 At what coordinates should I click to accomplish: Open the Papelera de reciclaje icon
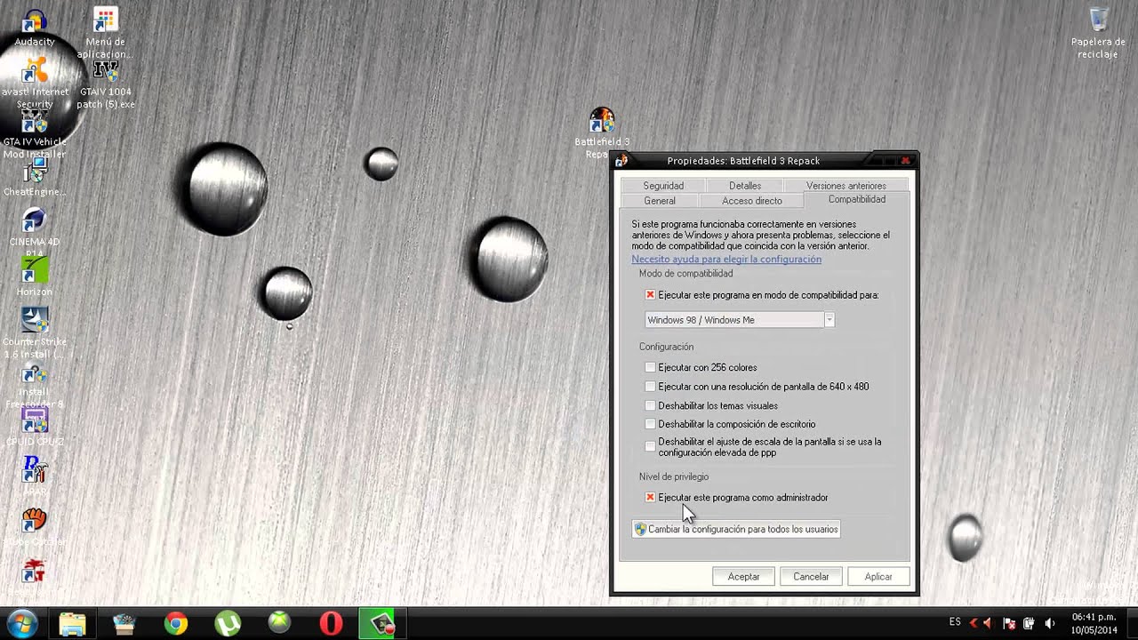click(1098, 34)
